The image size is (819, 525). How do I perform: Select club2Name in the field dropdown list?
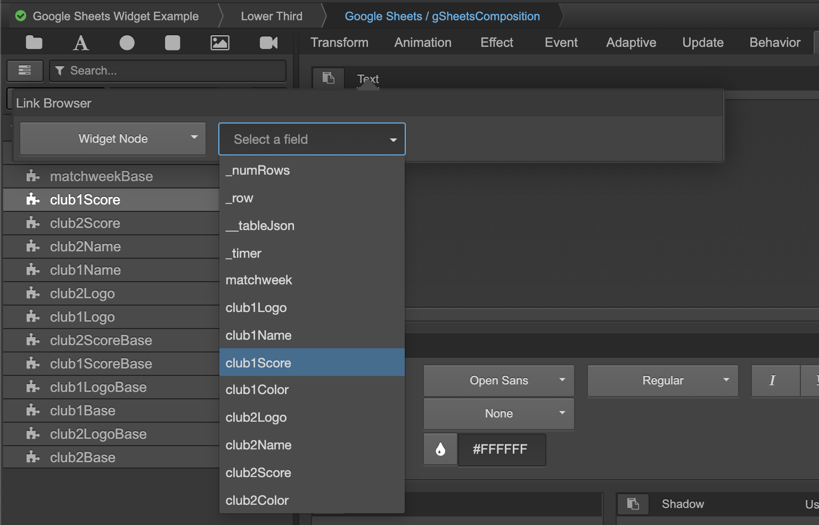(x=312, y=445)
